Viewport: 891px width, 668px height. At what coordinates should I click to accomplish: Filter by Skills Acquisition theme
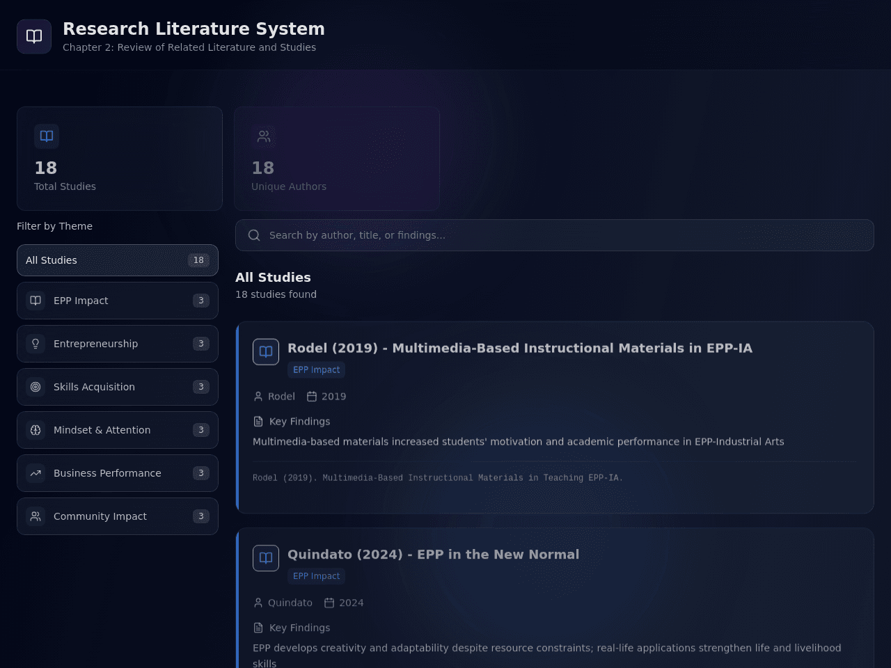coord(118,387)
